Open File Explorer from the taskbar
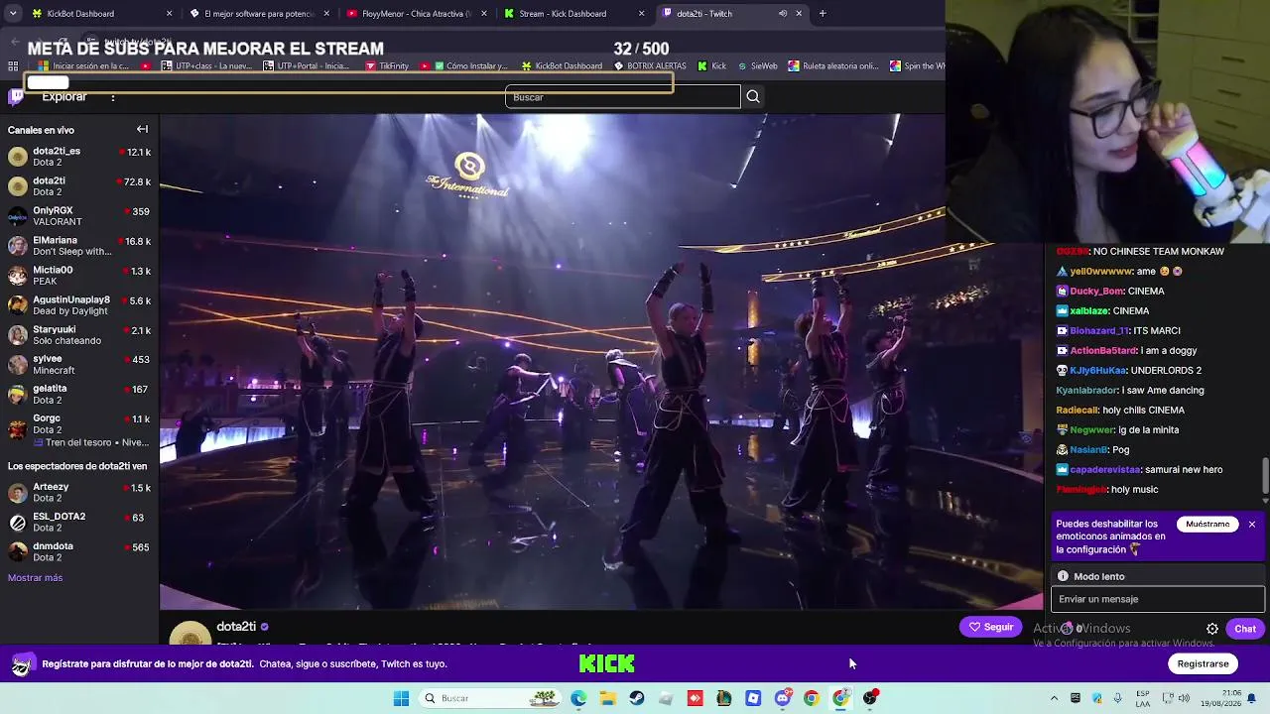The image size is (1270, 714). [608, 698]
